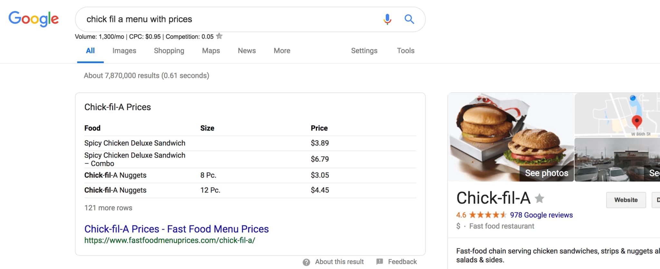Image resolution: width=660 pixels, height=269 pixels.
Task: Click the Feedback flag icon
Action: point(380,262)
